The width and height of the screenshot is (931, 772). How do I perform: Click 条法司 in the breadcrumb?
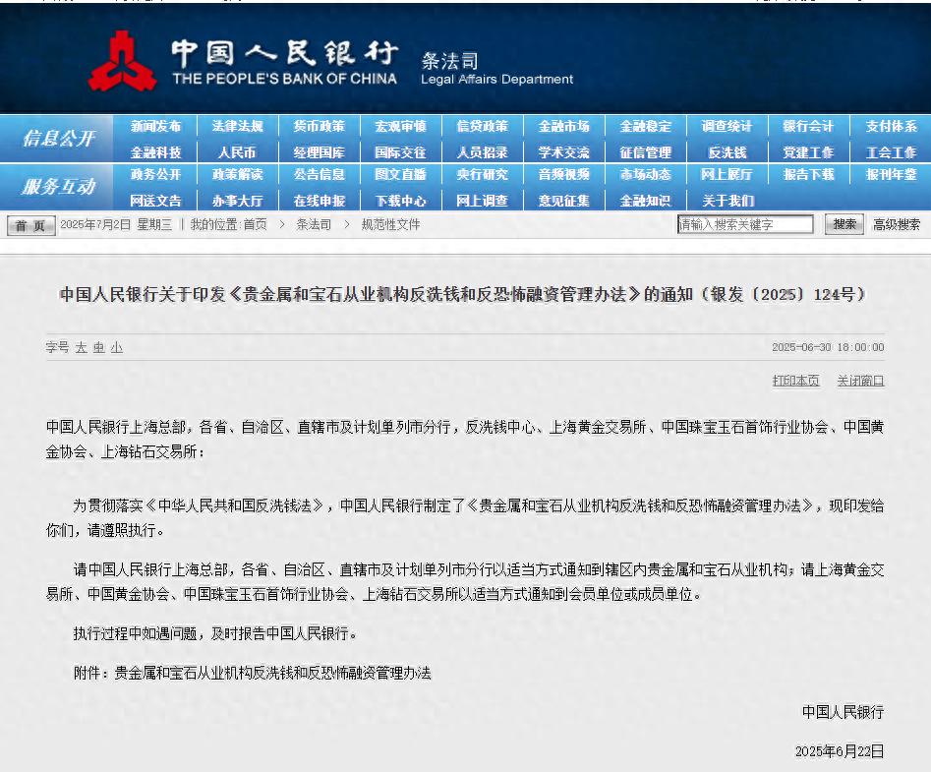click(314, 224)
